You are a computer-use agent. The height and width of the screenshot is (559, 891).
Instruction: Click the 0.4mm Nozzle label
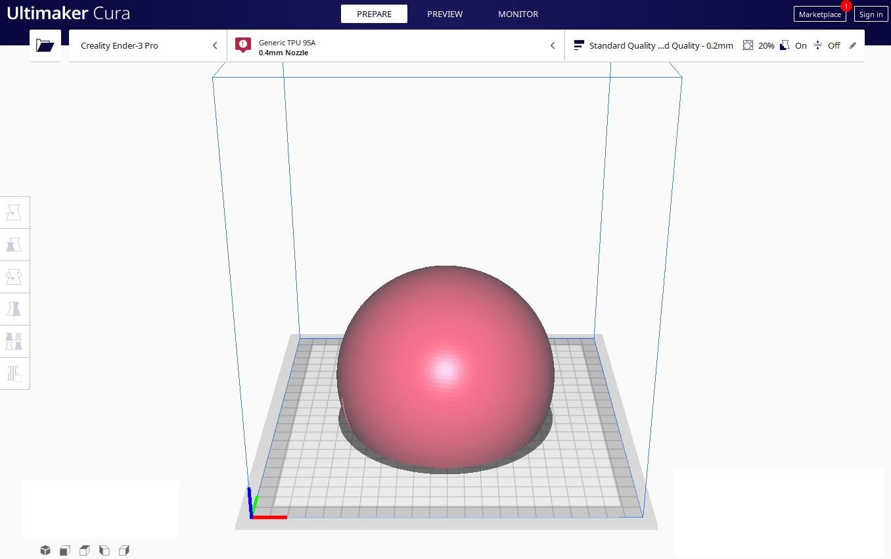coord(283,53)
